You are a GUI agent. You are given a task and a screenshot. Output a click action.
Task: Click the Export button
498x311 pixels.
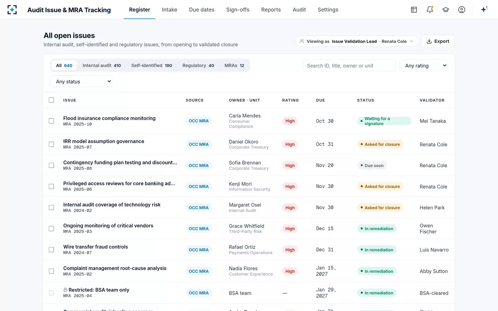pyautogui.click(x=438, y=41)
